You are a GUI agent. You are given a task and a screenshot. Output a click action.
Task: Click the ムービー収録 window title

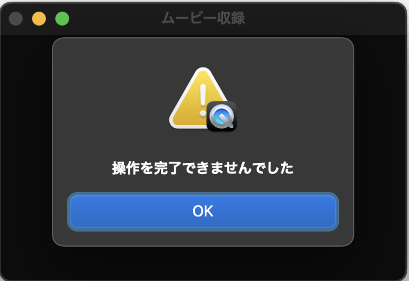[x=203, y=18]
